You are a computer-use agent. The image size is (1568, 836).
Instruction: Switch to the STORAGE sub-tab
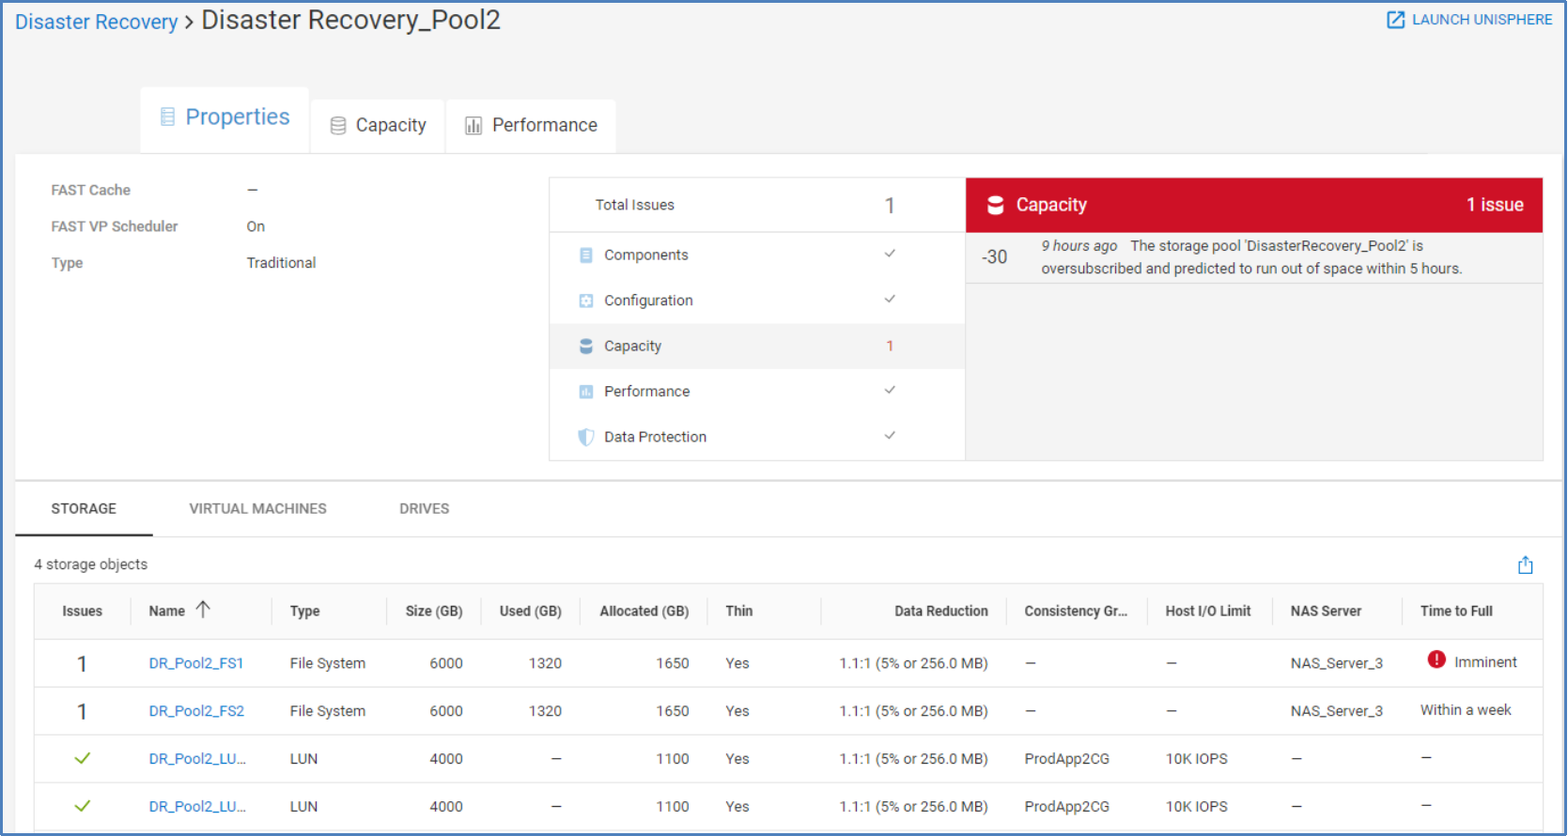point(84,509)
